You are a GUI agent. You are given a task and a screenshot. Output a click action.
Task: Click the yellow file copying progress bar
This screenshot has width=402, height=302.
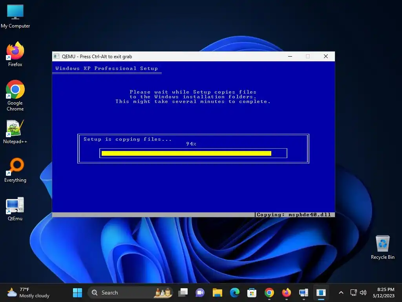click(186, 153)
